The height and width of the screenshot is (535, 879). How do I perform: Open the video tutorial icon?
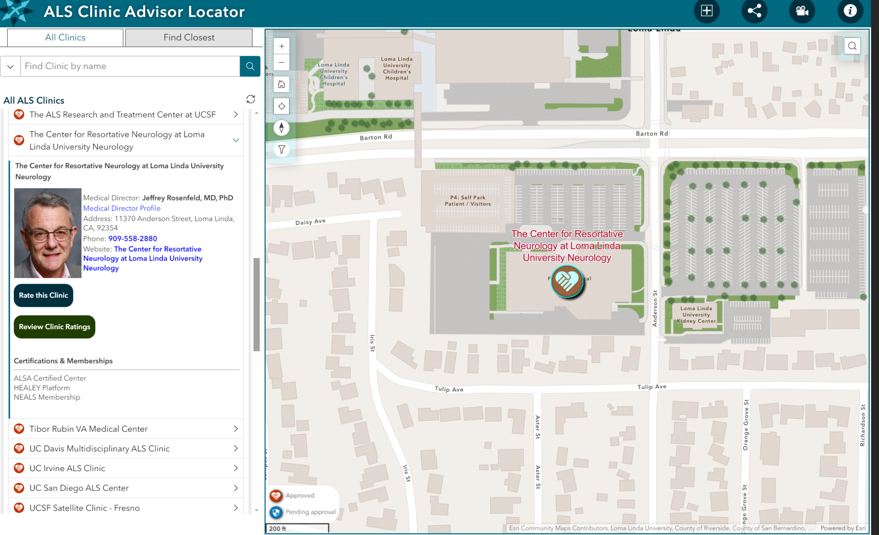click(802, 12)
